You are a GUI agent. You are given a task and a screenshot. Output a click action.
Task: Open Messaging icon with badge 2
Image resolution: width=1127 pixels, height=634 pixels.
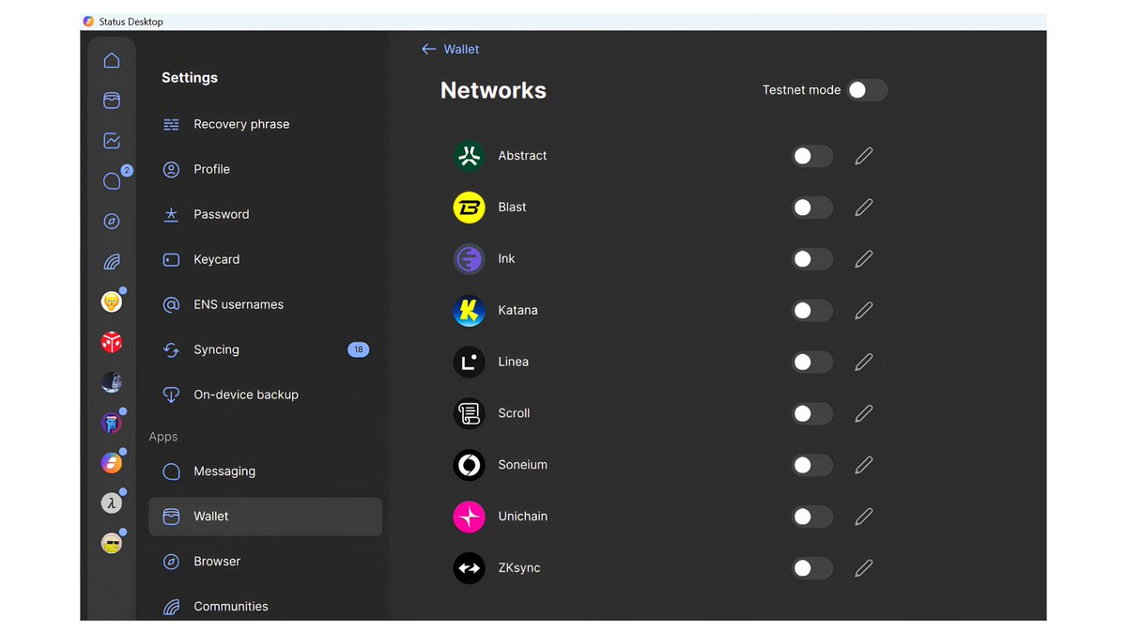pos(112,181)
